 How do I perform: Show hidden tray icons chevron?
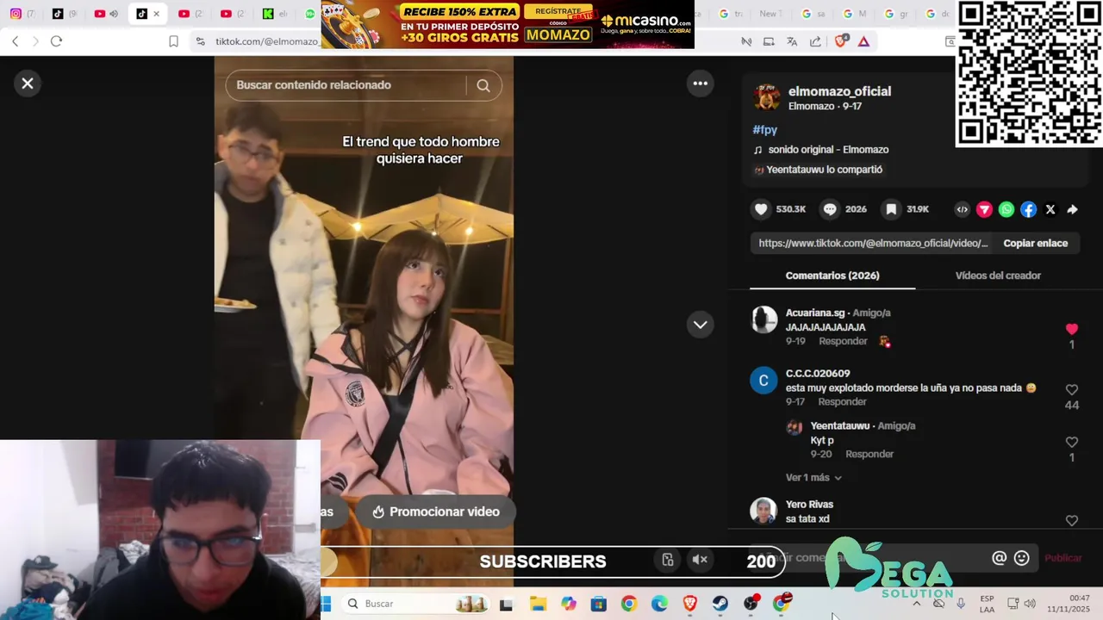pyautogui.click(x=916, y=604)
